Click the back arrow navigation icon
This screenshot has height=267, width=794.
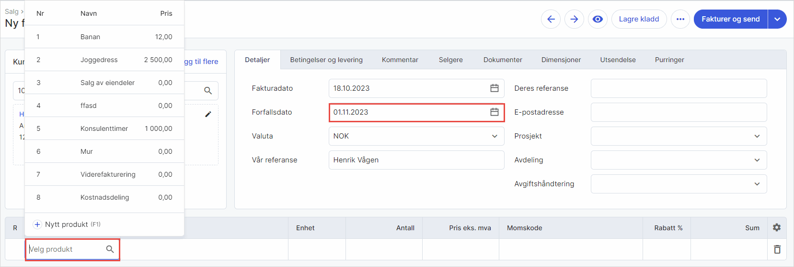click(551, 19)
